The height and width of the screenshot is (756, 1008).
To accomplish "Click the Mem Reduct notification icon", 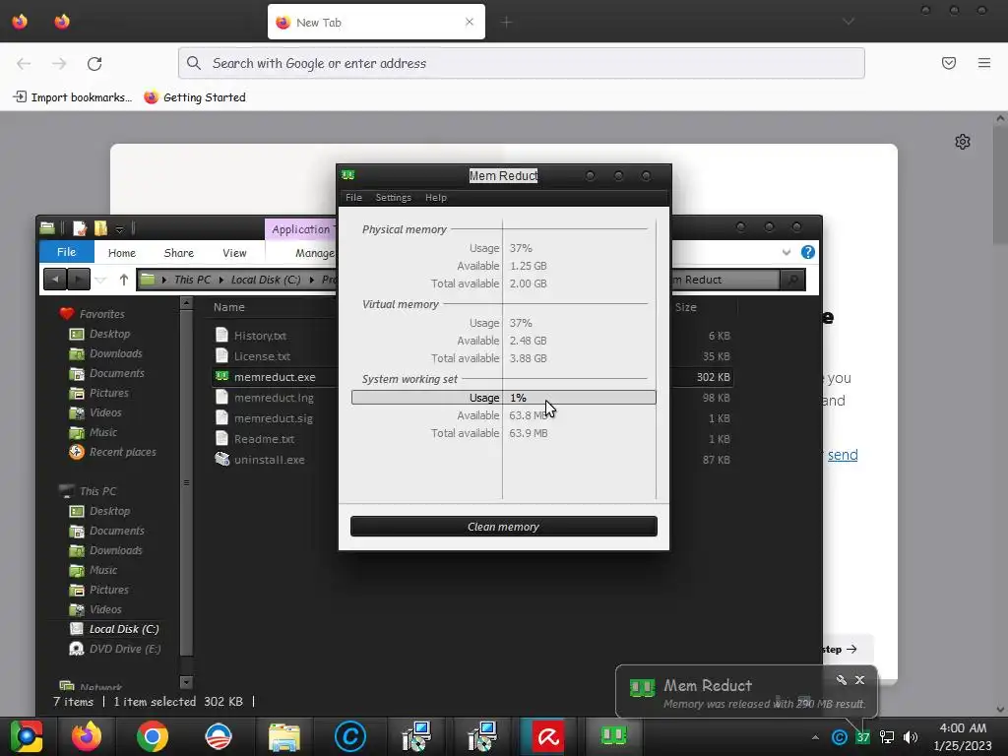I will click(x=642, y=688).
